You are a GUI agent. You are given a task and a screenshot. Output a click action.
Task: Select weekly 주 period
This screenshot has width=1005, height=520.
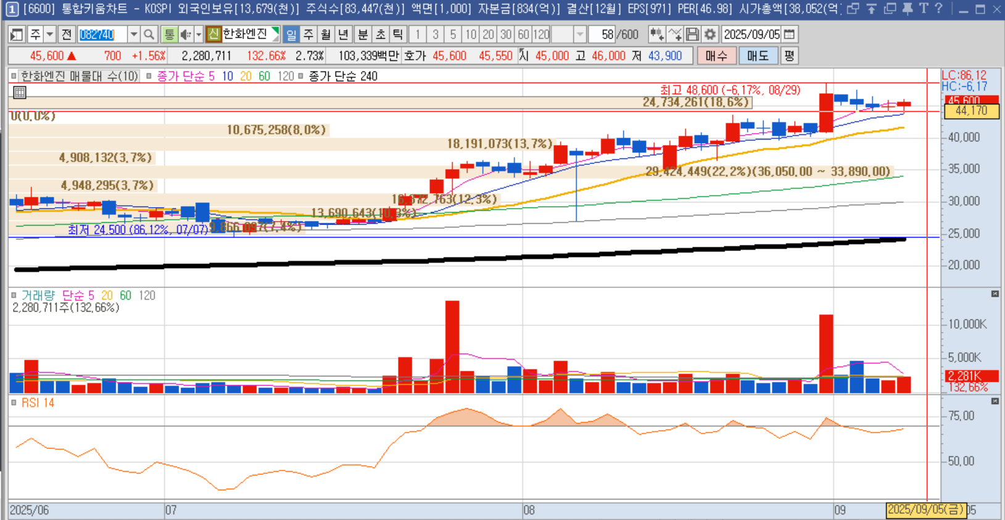click(308, 35)
